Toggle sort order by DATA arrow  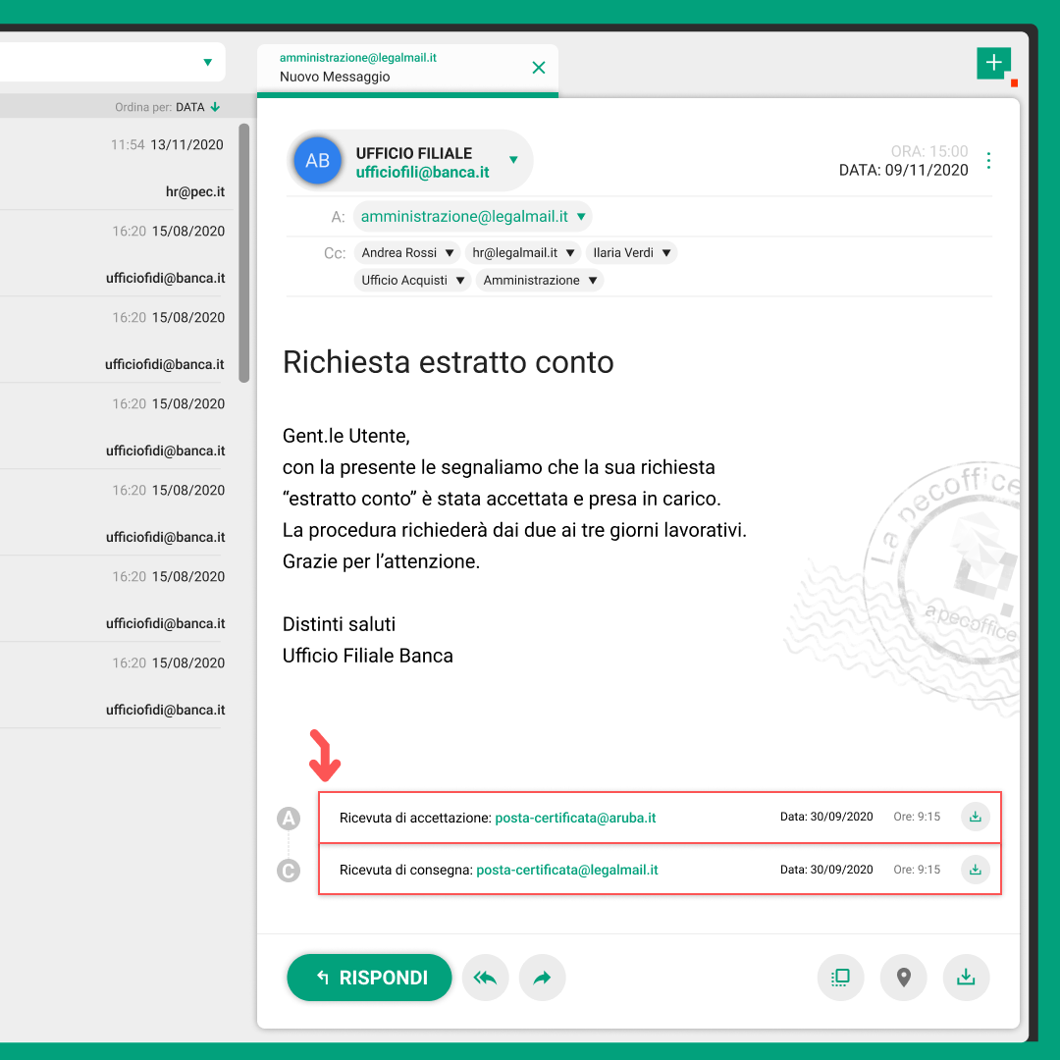click(x=215, y=107)
